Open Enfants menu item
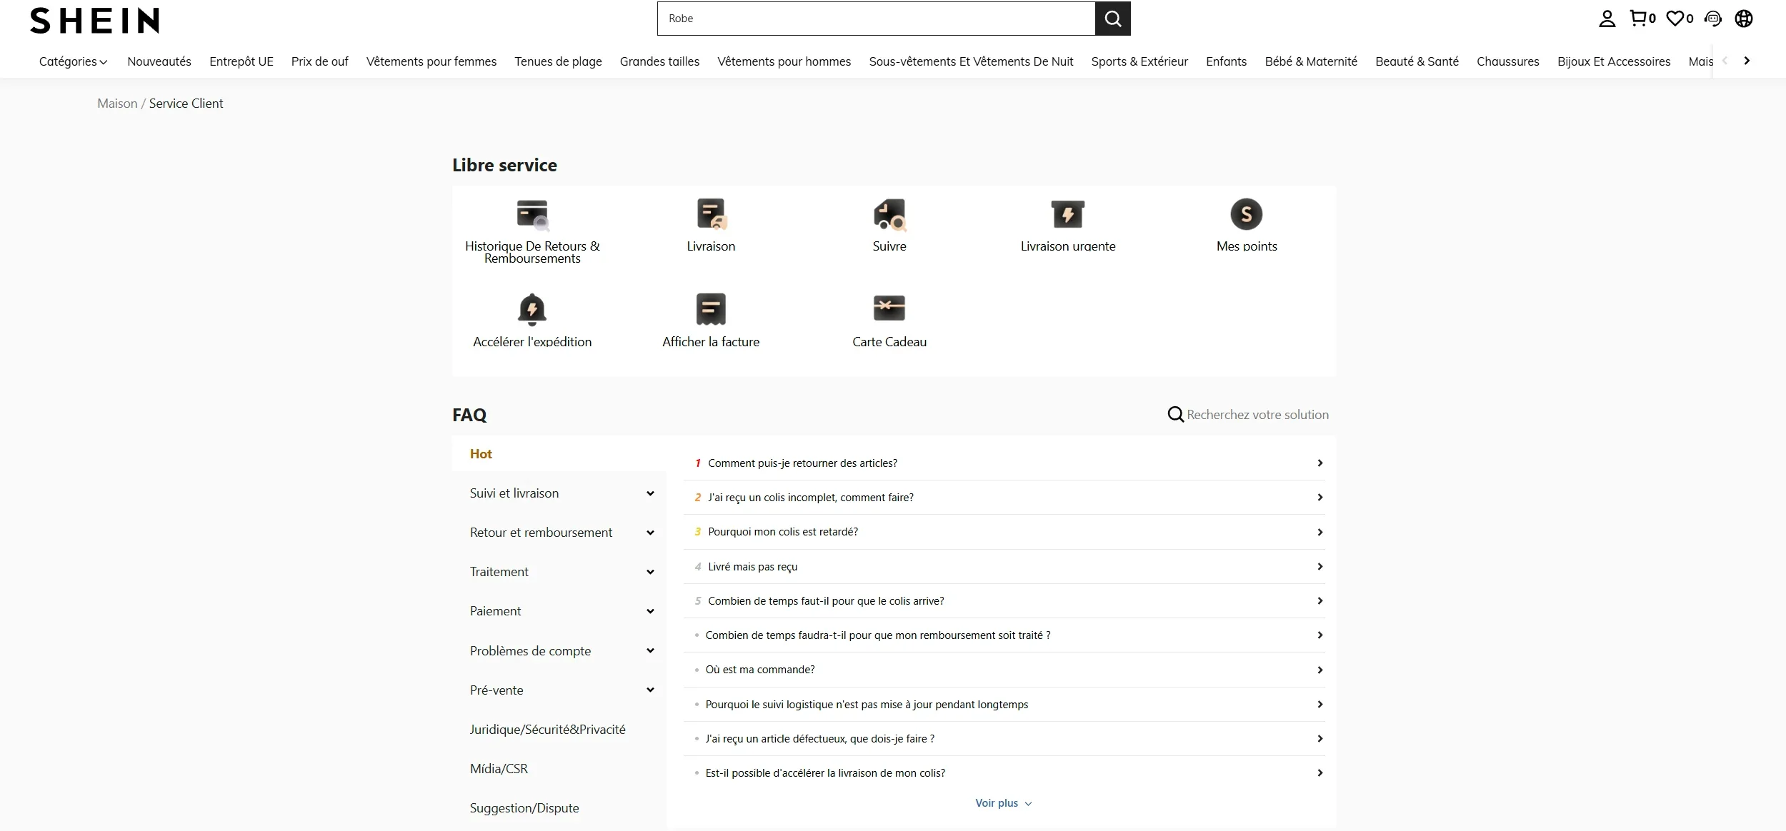This screenshot has width=1786, height=831. 1226,61
